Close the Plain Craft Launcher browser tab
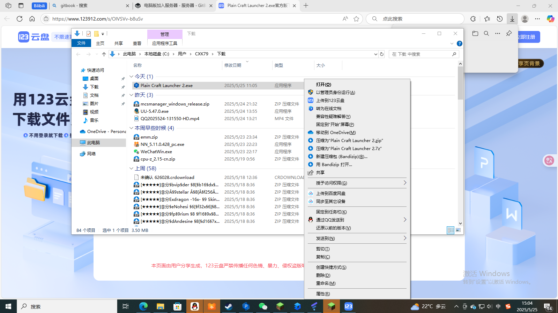 click(x=294, y=6)
